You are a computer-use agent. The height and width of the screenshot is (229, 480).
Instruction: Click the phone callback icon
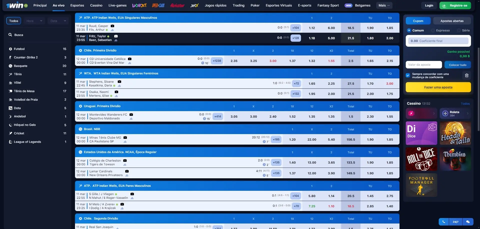pyautogui.click(x=444, y=222)
